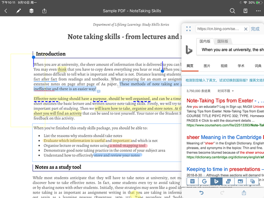This screenshot has width=264, height=198.
Task: Open the 时间不限 time filter dropdown
Action: coord(225,91)
